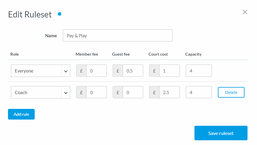Click the blue dot beside Edit Ruleset
Screen dimensions: 257x145
coord(60,14)
